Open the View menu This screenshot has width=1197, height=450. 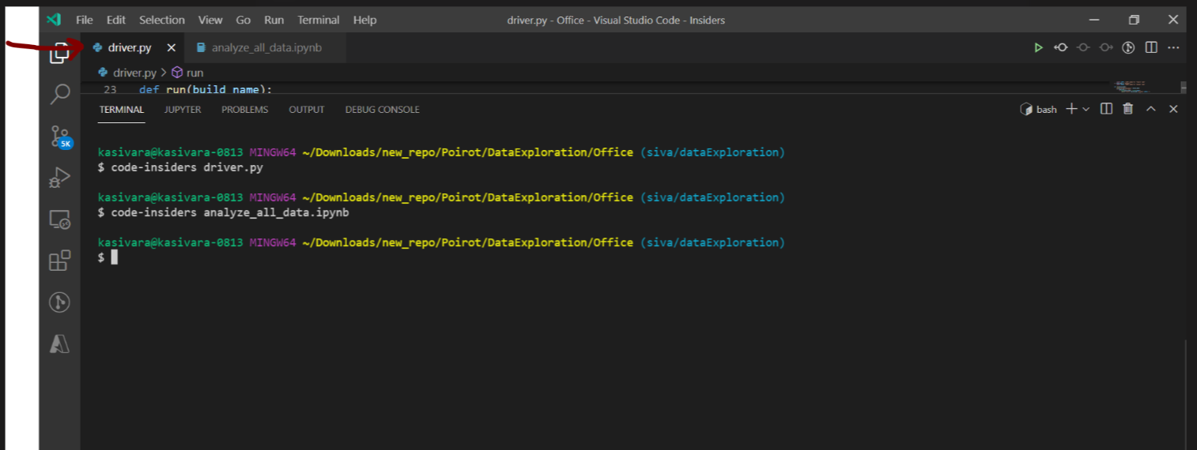[x=210, y=20]
